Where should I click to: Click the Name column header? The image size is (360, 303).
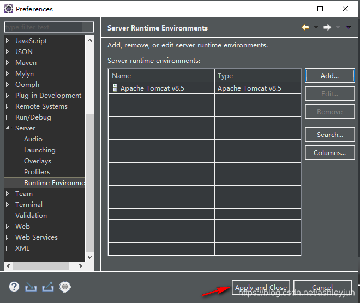pyautogui.click(x=161, y=75)
